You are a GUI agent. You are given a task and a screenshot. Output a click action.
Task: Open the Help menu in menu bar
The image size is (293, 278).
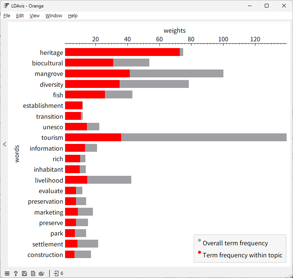pos(73,16)
